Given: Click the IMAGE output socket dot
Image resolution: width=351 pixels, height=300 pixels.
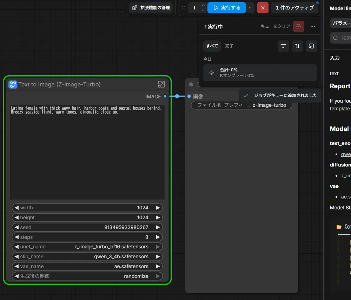Looking at the screenshot, I should 165,96.
